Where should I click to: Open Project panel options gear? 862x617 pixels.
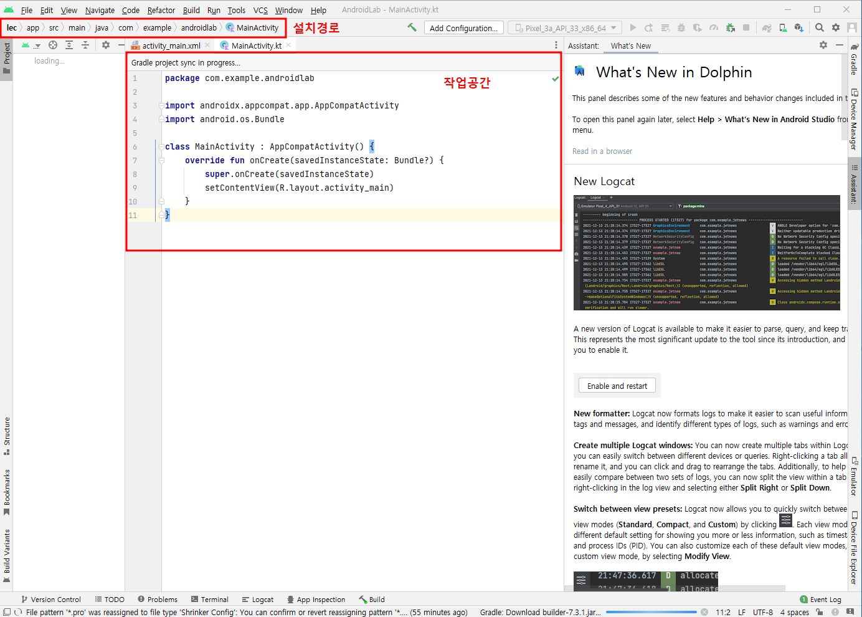coord(106,45)
